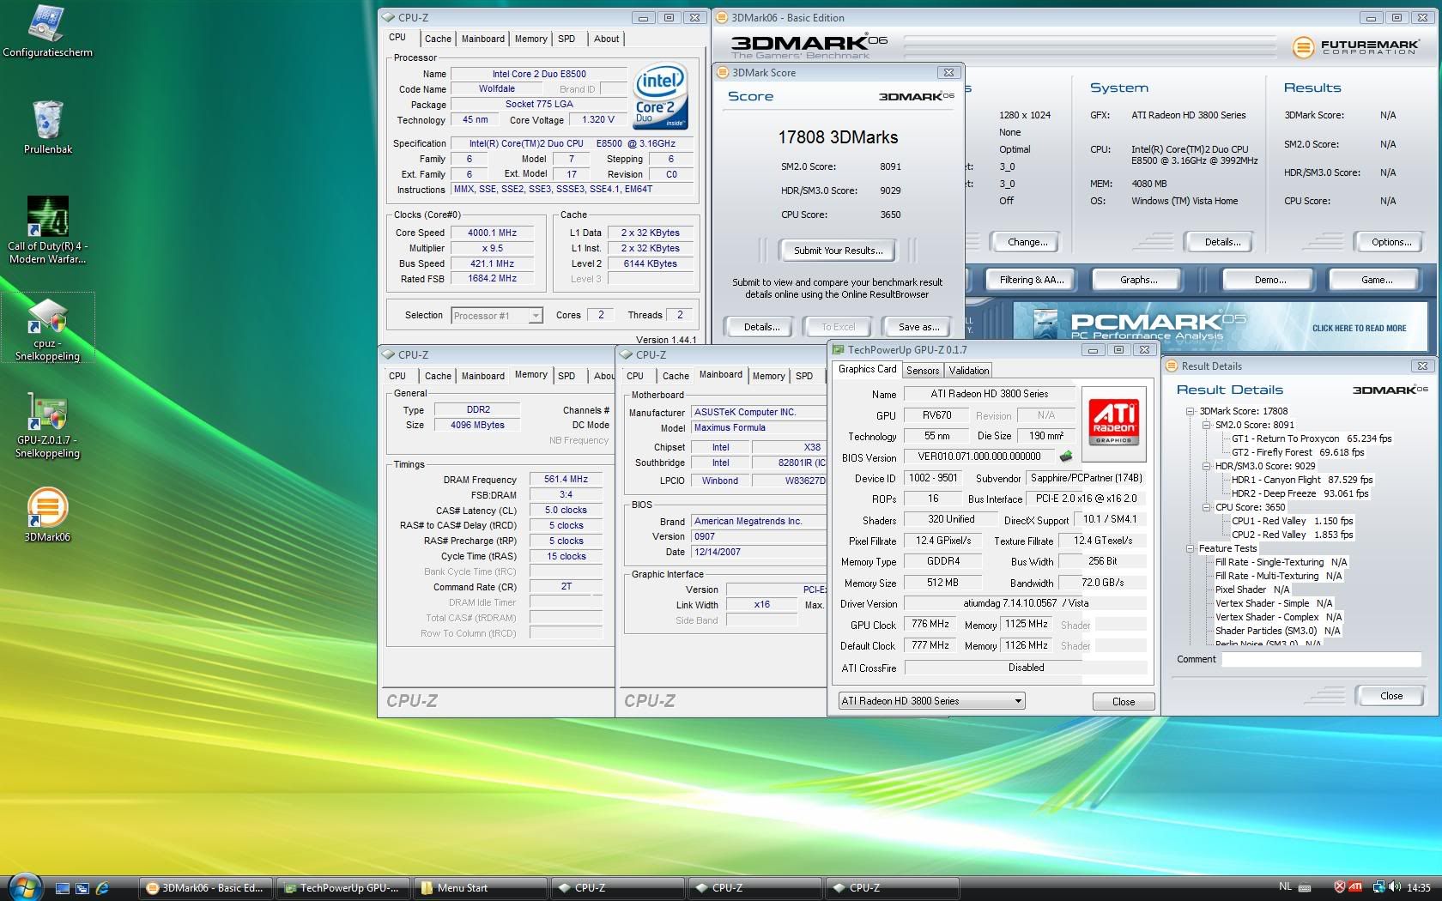
Task: Click the Graphs button in 3DMark06
Action: 1138,280
